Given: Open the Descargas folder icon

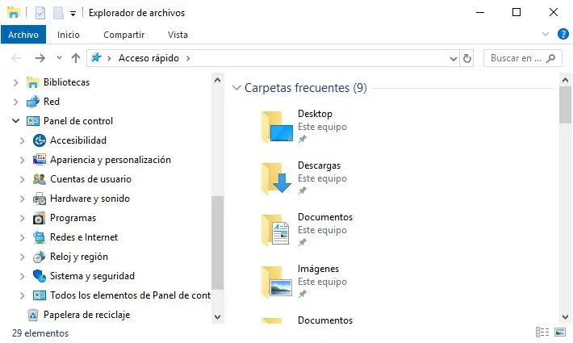Looking at the screenshot, I should pos(275,178).
